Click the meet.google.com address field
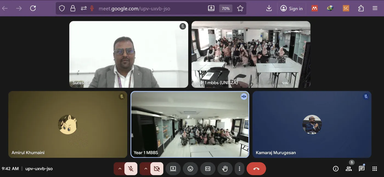This screenshot has width=384, height=177. pos(134,8)
